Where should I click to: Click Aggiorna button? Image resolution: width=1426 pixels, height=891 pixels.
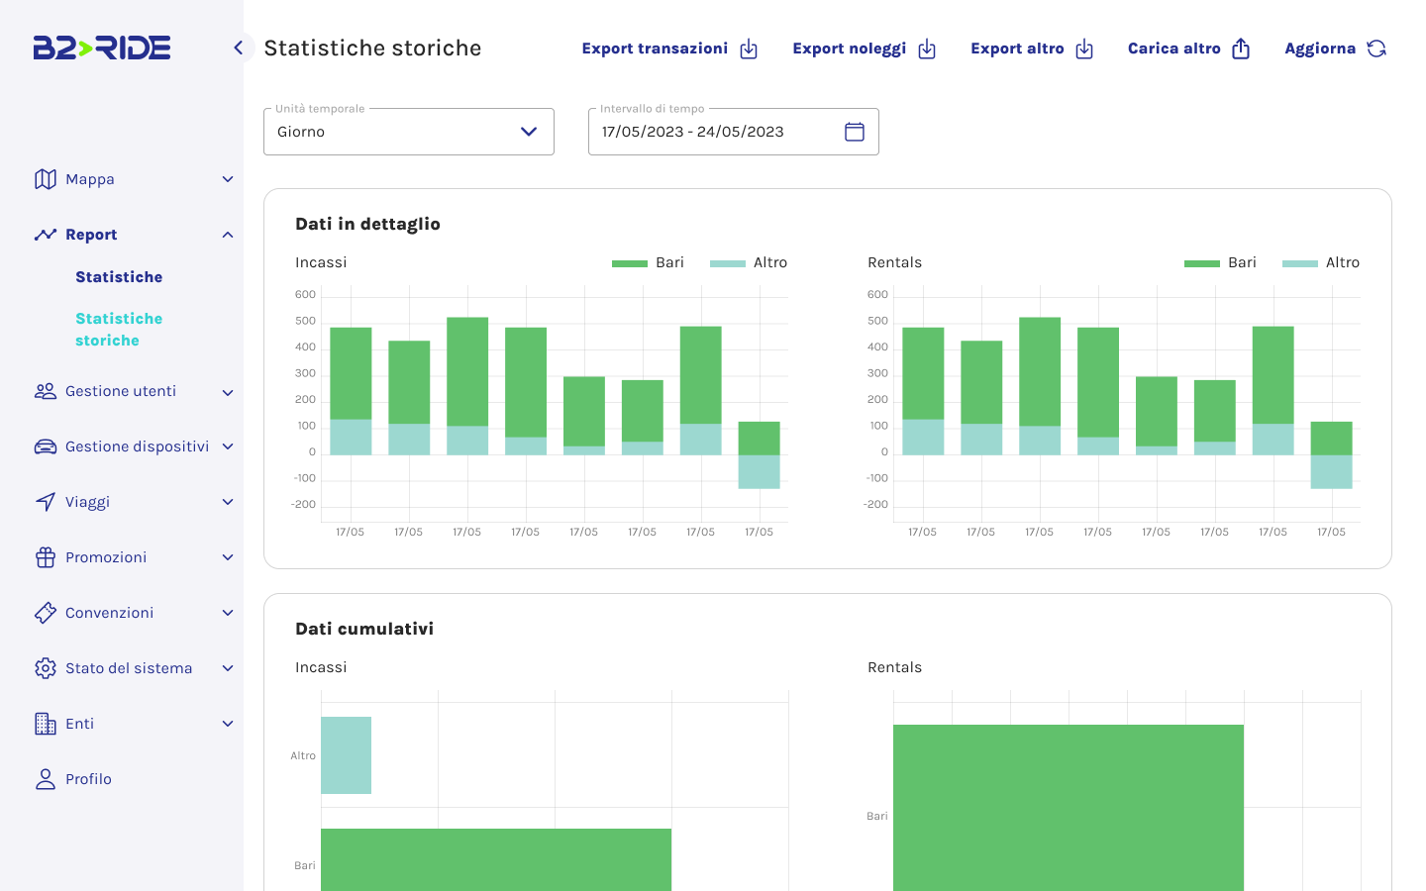[x=1336, y=49]
